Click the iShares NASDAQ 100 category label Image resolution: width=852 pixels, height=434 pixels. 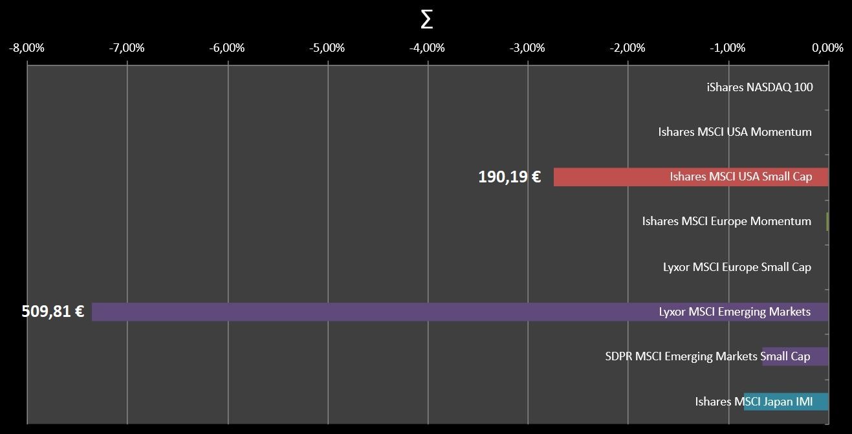(x=759, y=87)
